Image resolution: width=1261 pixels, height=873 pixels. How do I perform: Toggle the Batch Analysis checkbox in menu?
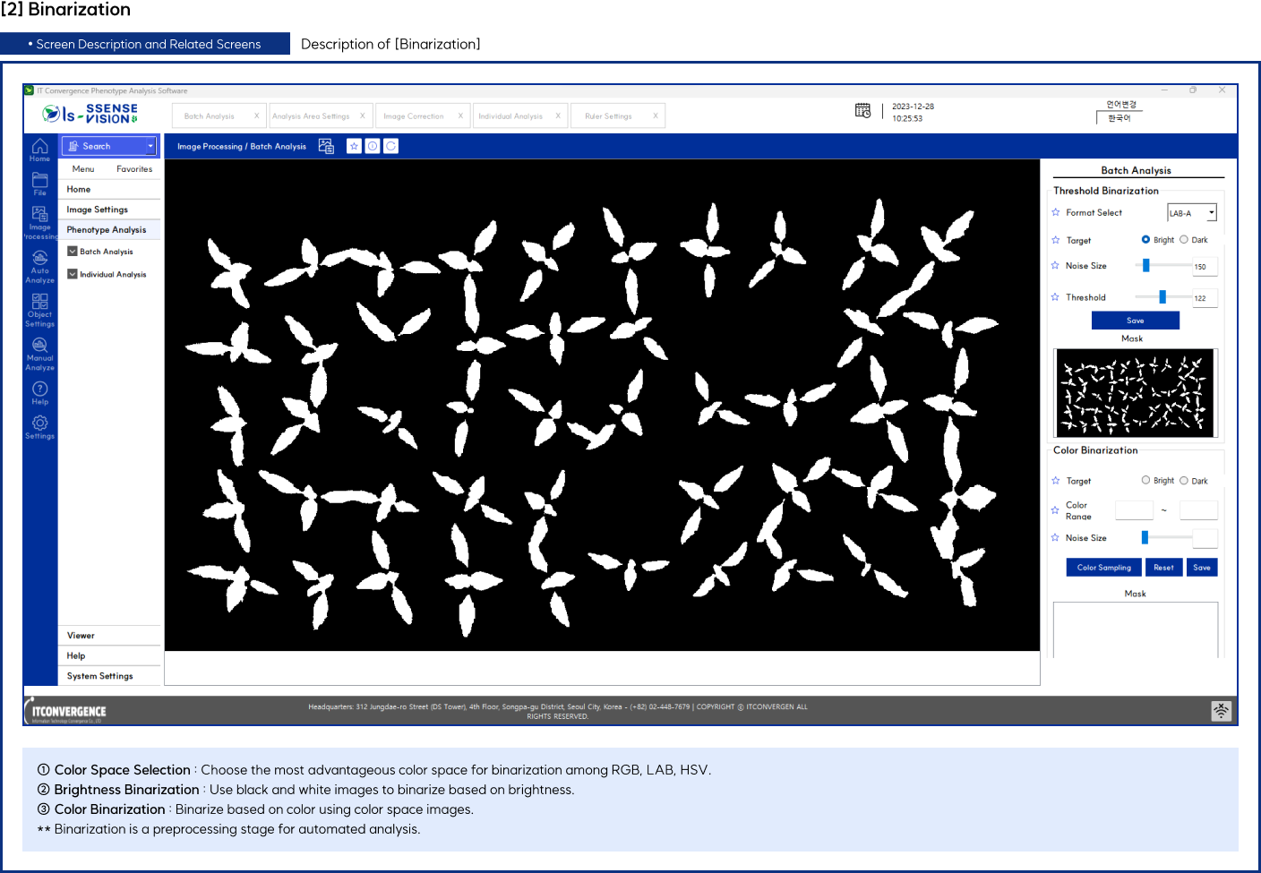click(x=73, y=252)
